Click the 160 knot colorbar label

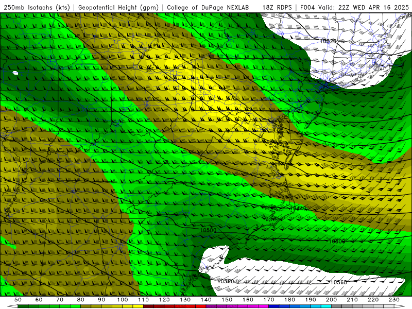click(x=248, y=300)
